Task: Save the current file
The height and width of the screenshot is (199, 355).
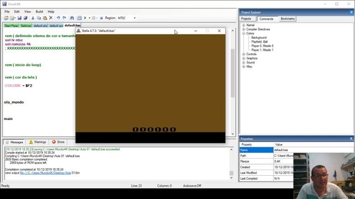Action: [19, 18]
